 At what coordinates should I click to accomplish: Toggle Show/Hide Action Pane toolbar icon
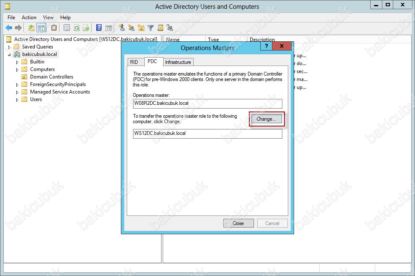(x=109, y=28)
